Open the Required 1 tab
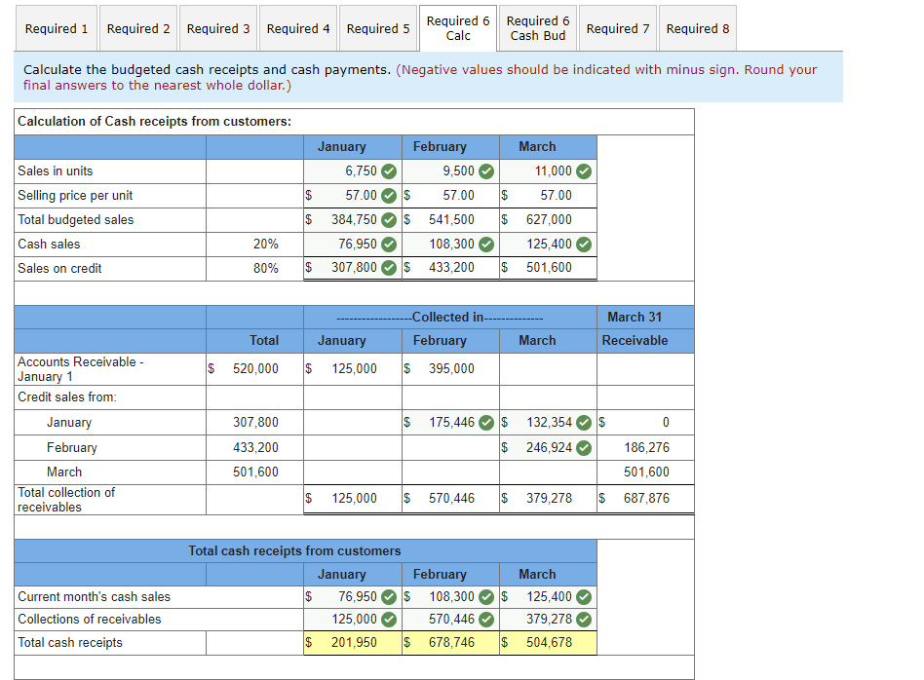 (56, 28)
